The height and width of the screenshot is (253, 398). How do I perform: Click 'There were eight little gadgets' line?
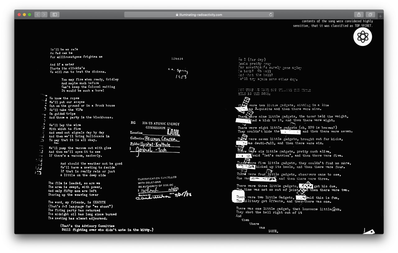(x=287, y=128)
